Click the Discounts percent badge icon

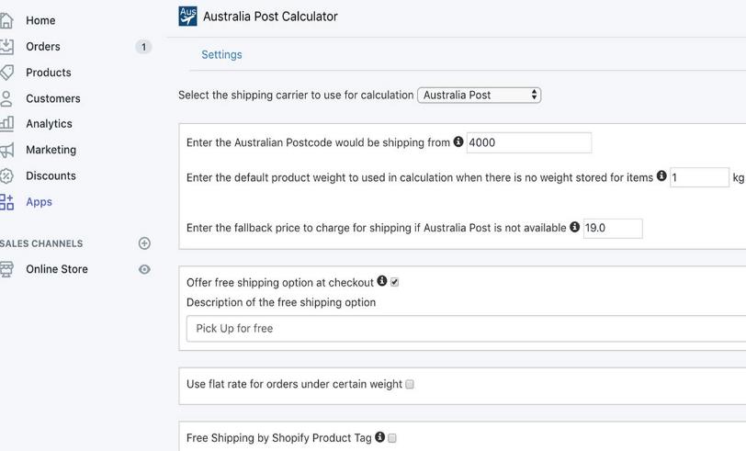coord(6,176)
